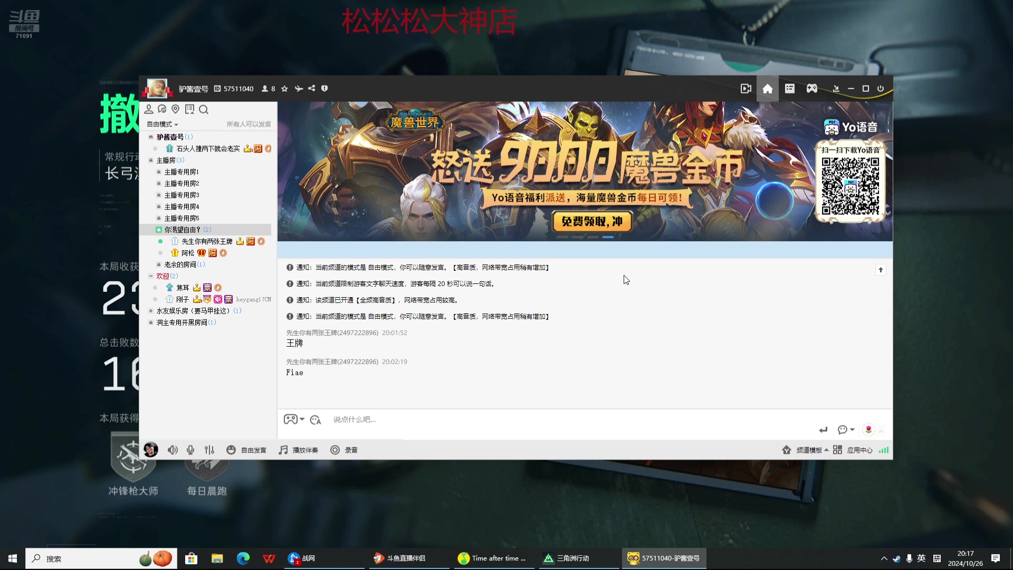
Task: Send a flower gift icon
Action: click(868, 430)
